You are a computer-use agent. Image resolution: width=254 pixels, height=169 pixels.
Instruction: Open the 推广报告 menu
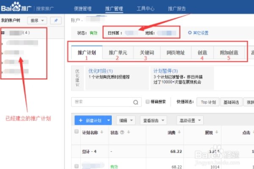(177, 8)
